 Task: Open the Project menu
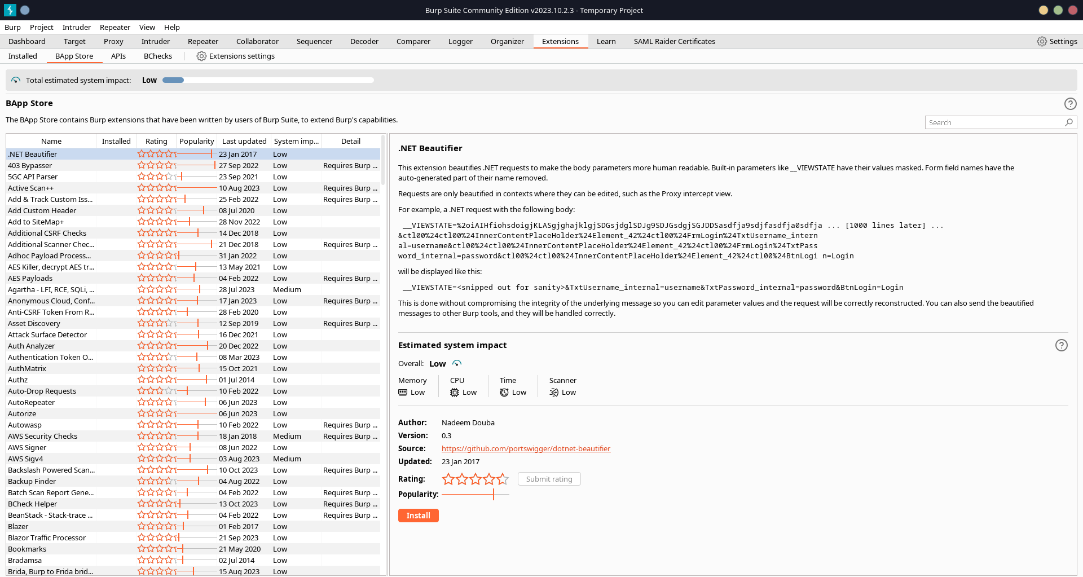tap(41, 27)
